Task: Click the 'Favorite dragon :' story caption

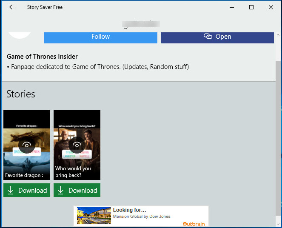Action: click(24, 175)
